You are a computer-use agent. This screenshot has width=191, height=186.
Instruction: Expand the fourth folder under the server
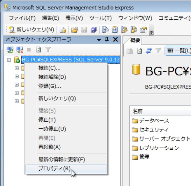coord(17,93)
